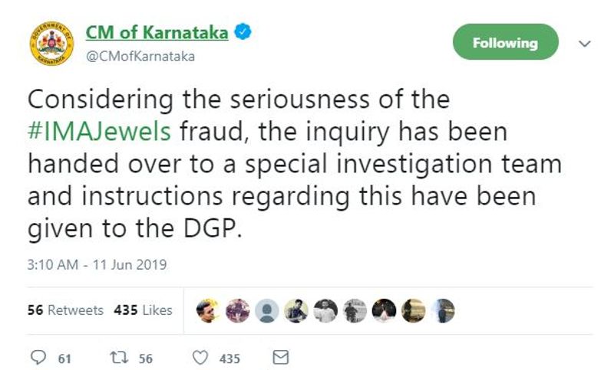The height and width of the screenshot is (370, 614).
Task: Click the like count 435 beside the heart
Action: [x=229, y=359]
